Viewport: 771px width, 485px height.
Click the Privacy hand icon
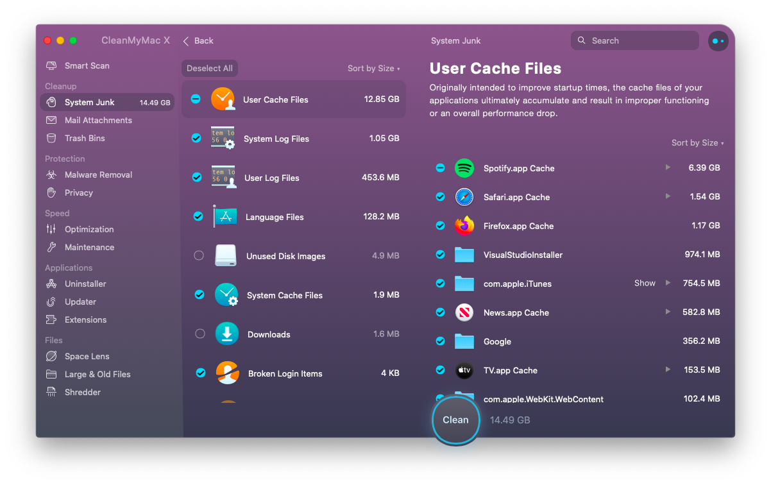(x=51, y=192)
